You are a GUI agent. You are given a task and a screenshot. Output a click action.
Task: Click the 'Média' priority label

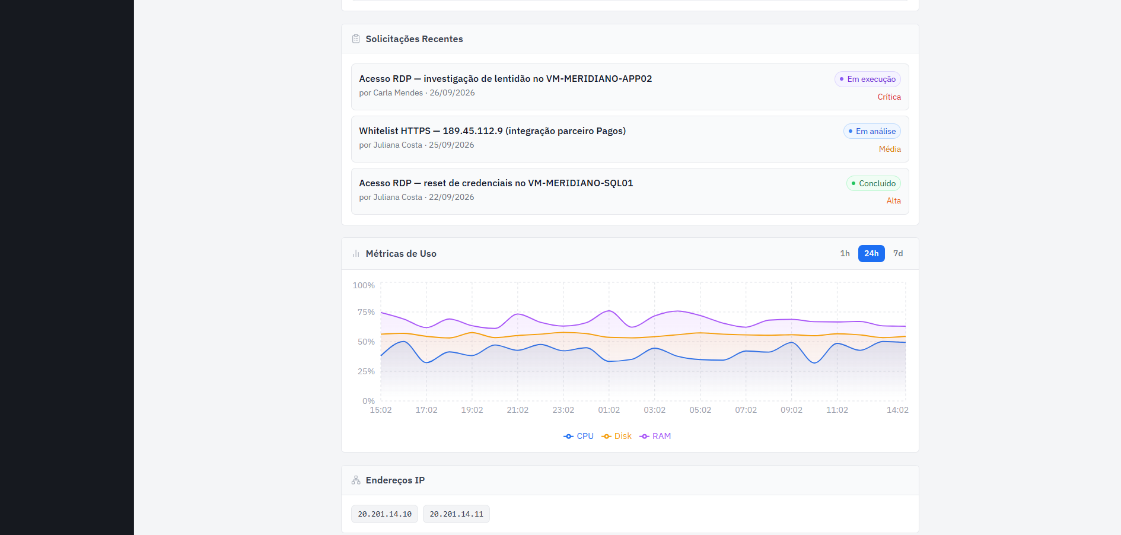[x=890, y=149]
